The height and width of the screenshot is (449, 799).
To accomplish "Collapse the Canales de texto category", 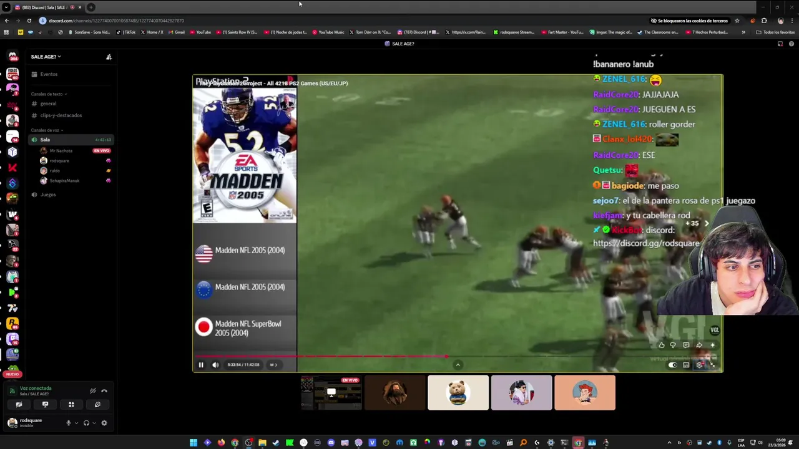I will point(49,94).
